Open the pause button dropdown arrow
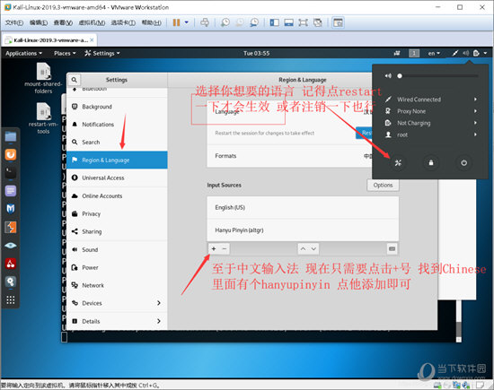 coord(187,22)
